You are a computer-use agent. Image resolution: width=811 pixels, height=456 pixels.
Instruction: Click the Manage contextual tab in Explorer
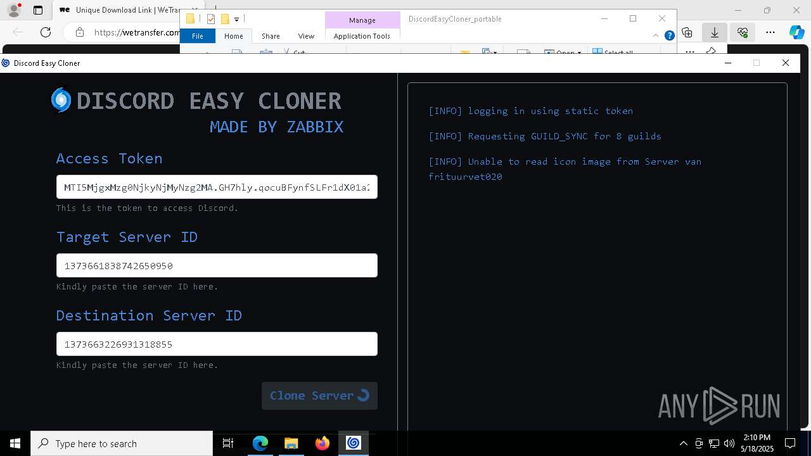(x=362, y=20)
